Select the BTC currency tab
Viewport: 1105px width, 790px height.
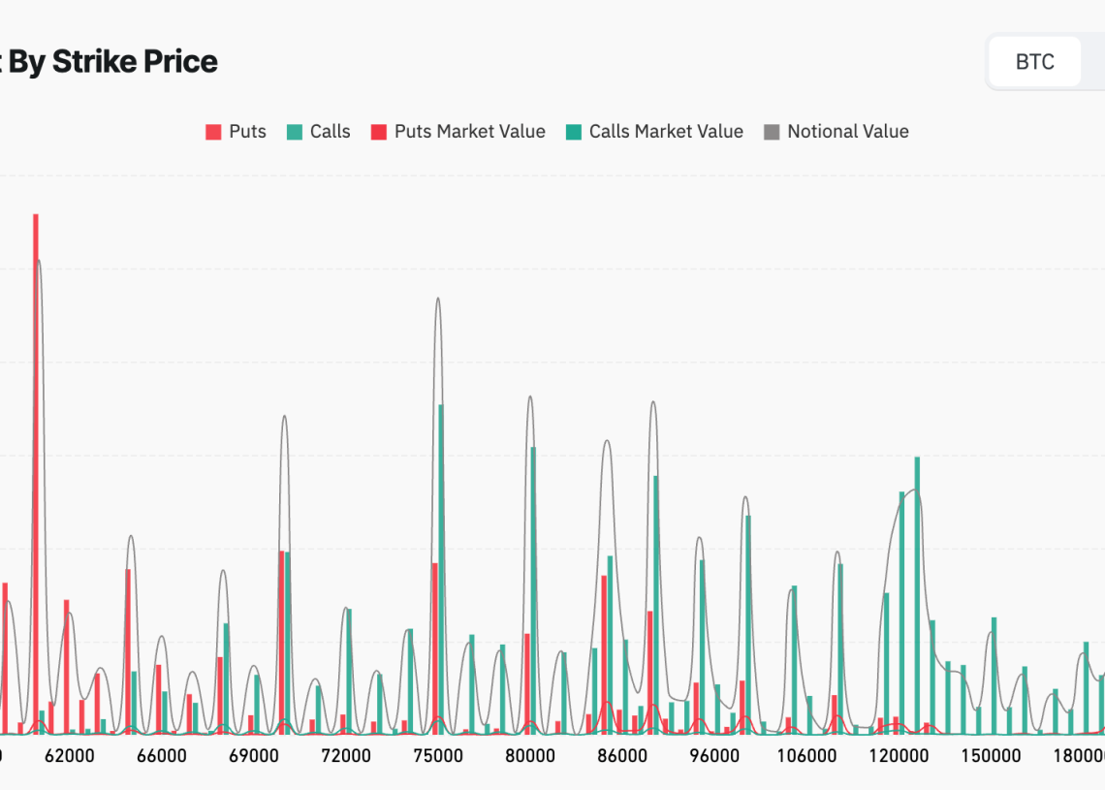click(x=1034, y=63)
